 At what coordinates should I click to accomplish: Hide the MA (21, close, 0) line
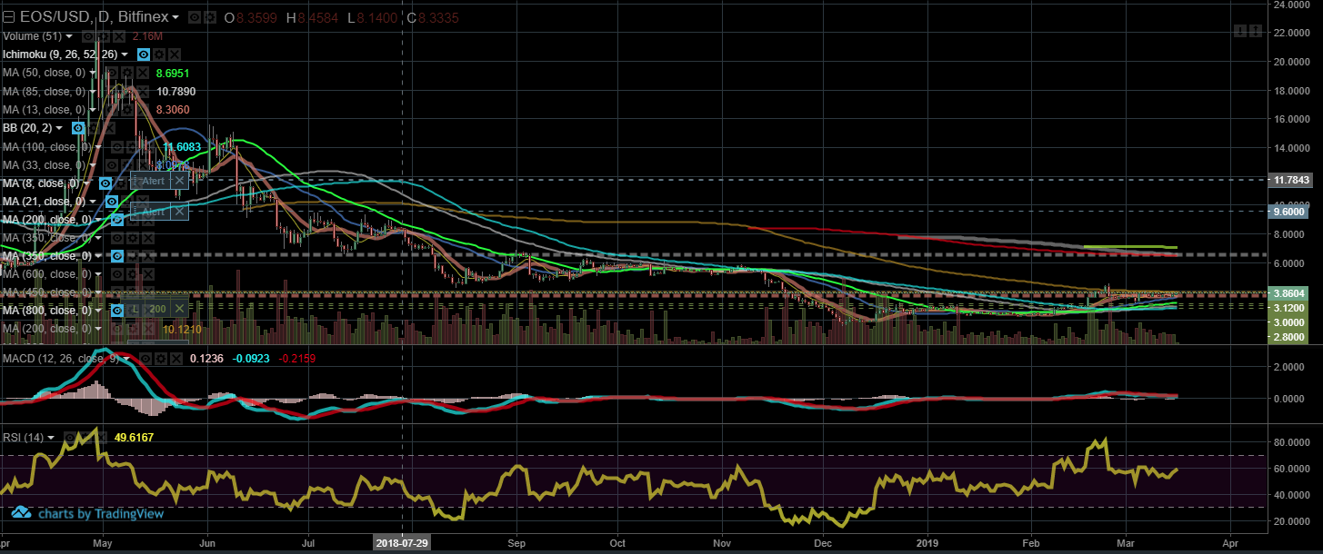click(x=112, y=201)
